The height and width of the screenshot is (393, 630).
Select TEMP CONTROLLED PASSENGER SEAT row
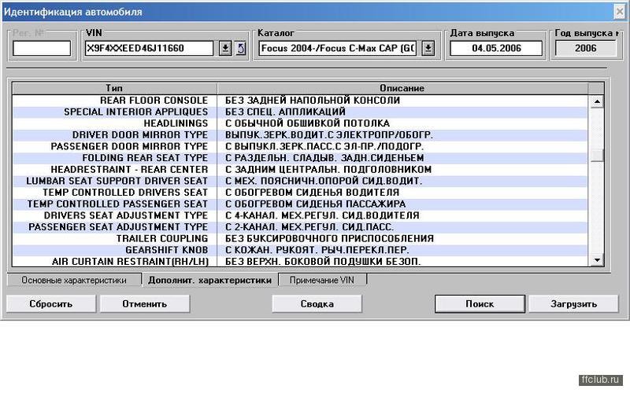click(300, 204)
